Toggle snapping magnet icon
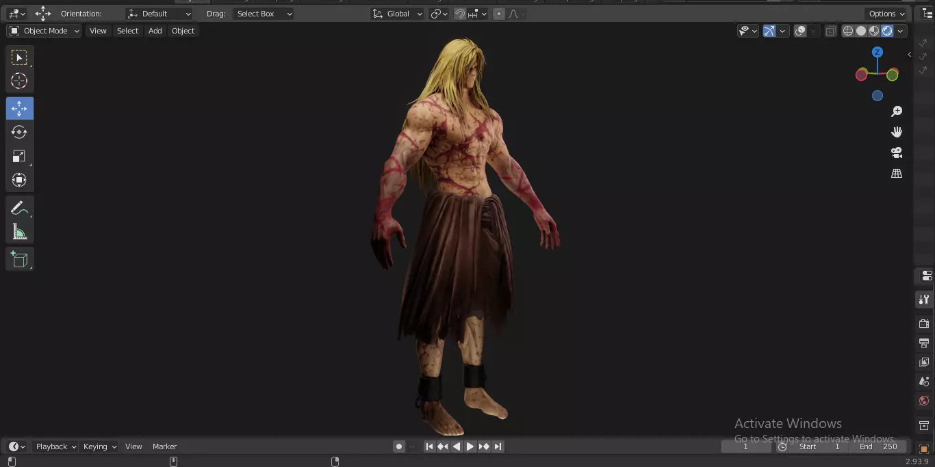Viewport: 935px width, 467px height. 460,14
